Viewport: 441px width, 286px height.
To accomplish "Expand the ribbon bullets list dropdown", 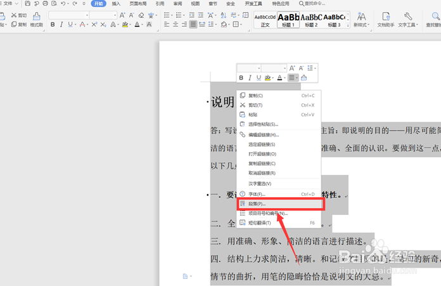I will [x=172, y=15].
